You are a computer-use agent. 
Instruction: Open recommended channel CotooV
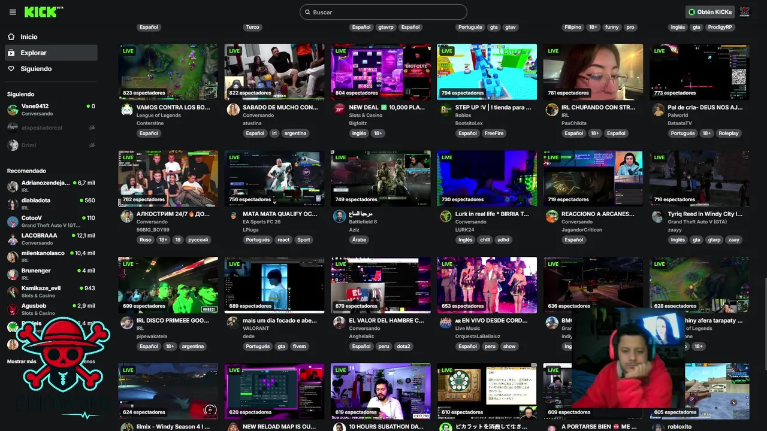click(x=51, y=221)
